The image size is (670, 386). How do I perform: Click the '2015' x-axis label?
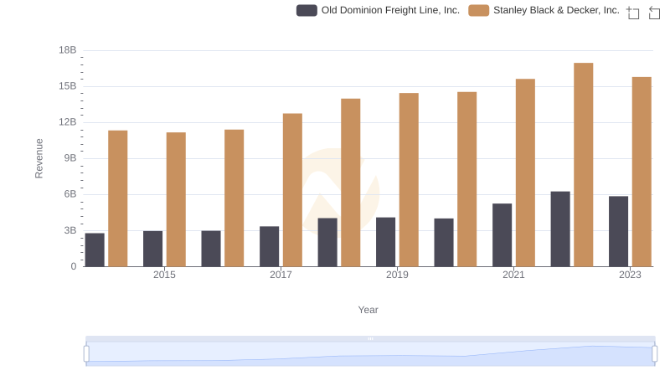coord(164,275)
